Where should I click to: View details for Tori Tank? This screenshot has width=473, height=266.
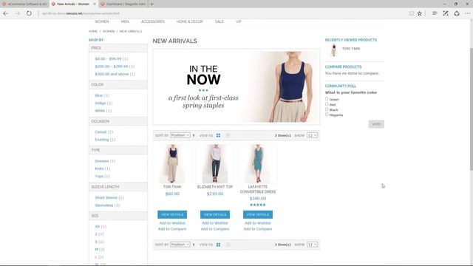[172, 214]
